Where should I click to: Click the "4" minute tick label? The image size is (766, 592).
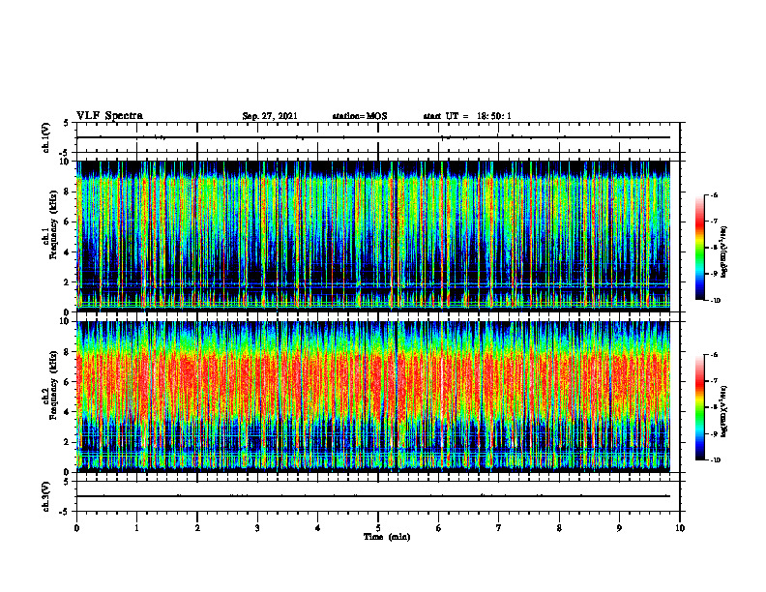318,528
